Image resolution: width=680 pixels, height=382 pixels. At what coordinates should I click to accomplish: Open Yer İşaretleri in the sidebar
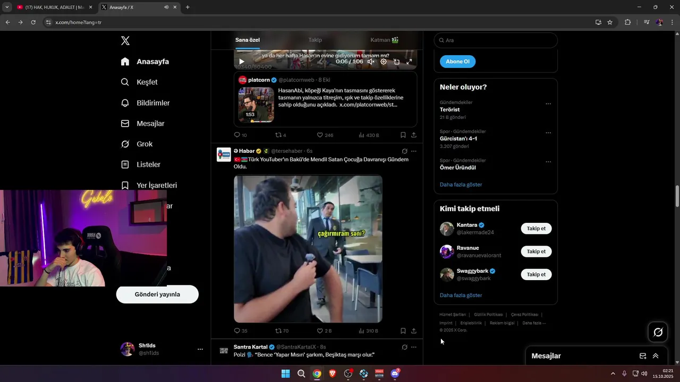point(149,185)
